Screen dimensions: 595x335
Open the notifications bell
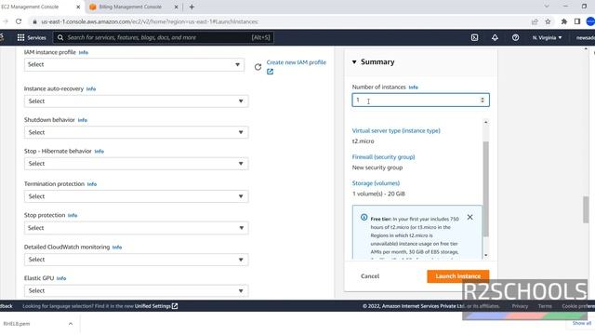[495, 37]
